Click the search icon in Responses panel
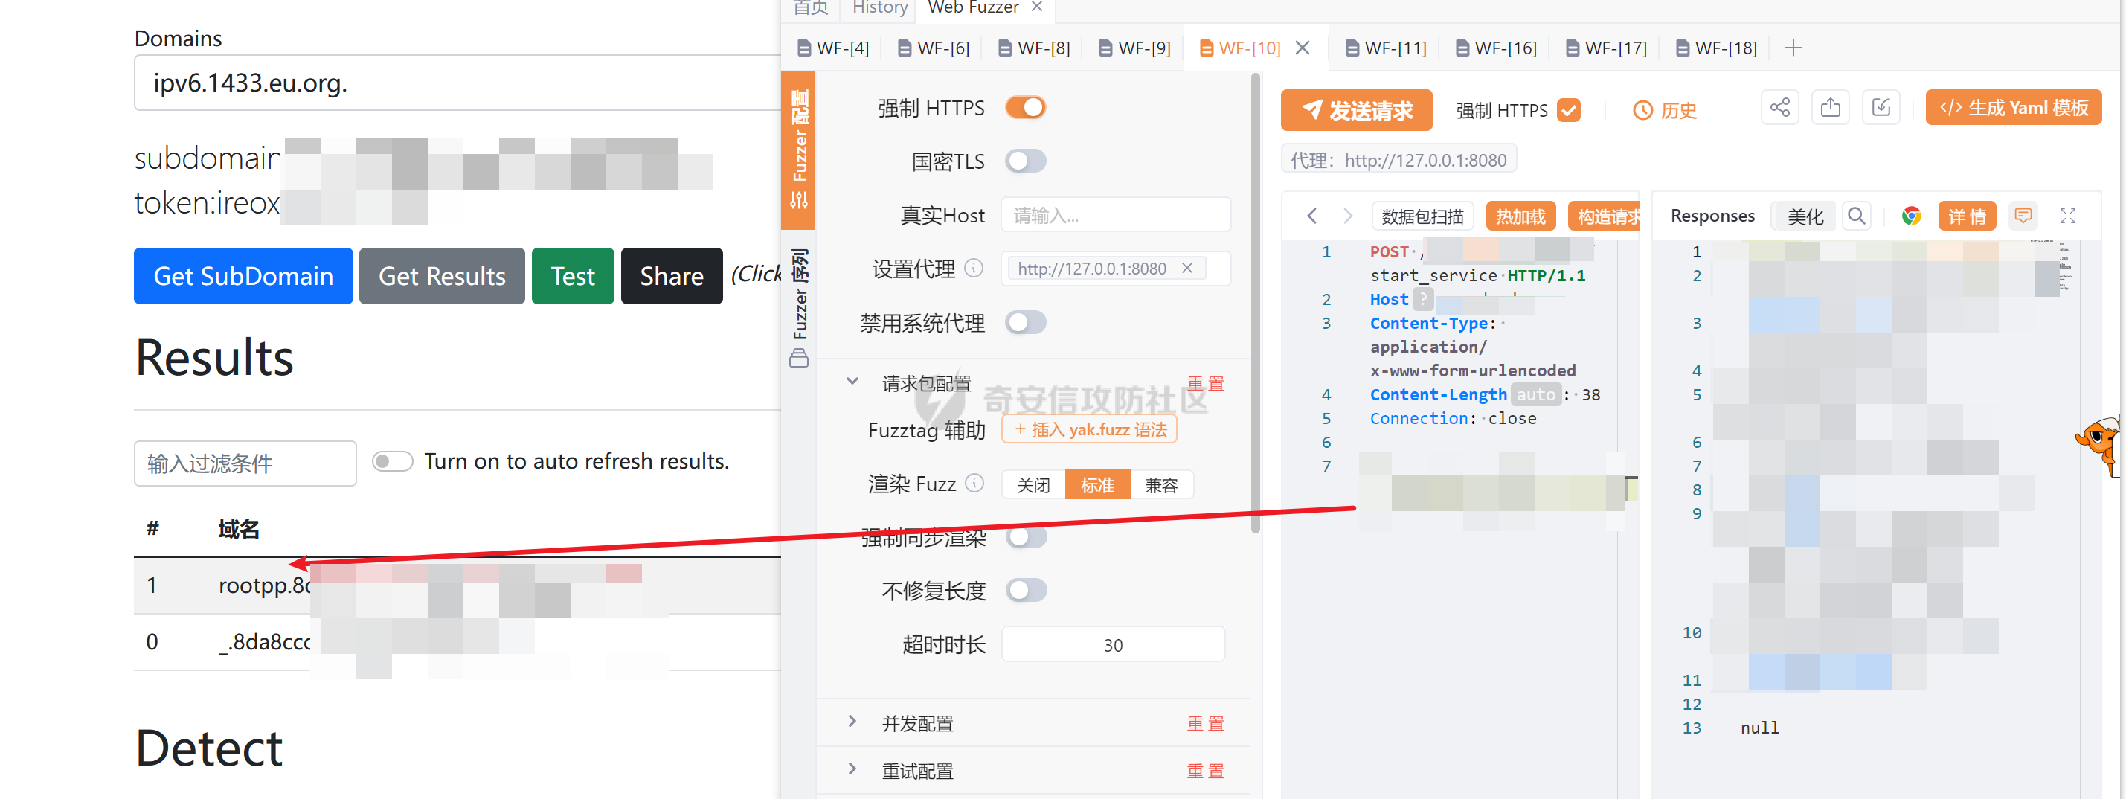Image resolution: width=2126 pixels, height=799 pixels. pyautogui.click(x=1856, y=216)
